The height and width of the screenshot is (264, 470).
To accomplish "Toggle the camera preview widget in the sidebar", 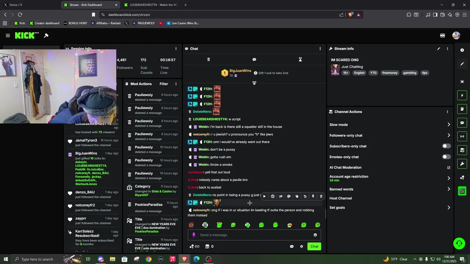I will pos(462,150).
